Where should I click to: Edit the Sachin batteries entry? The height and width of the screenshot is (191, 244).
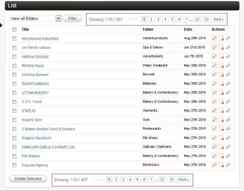click(x=215, y=83)
